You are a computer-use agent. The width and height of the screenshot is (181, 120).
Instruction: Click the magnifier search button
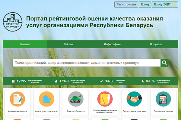164,63
